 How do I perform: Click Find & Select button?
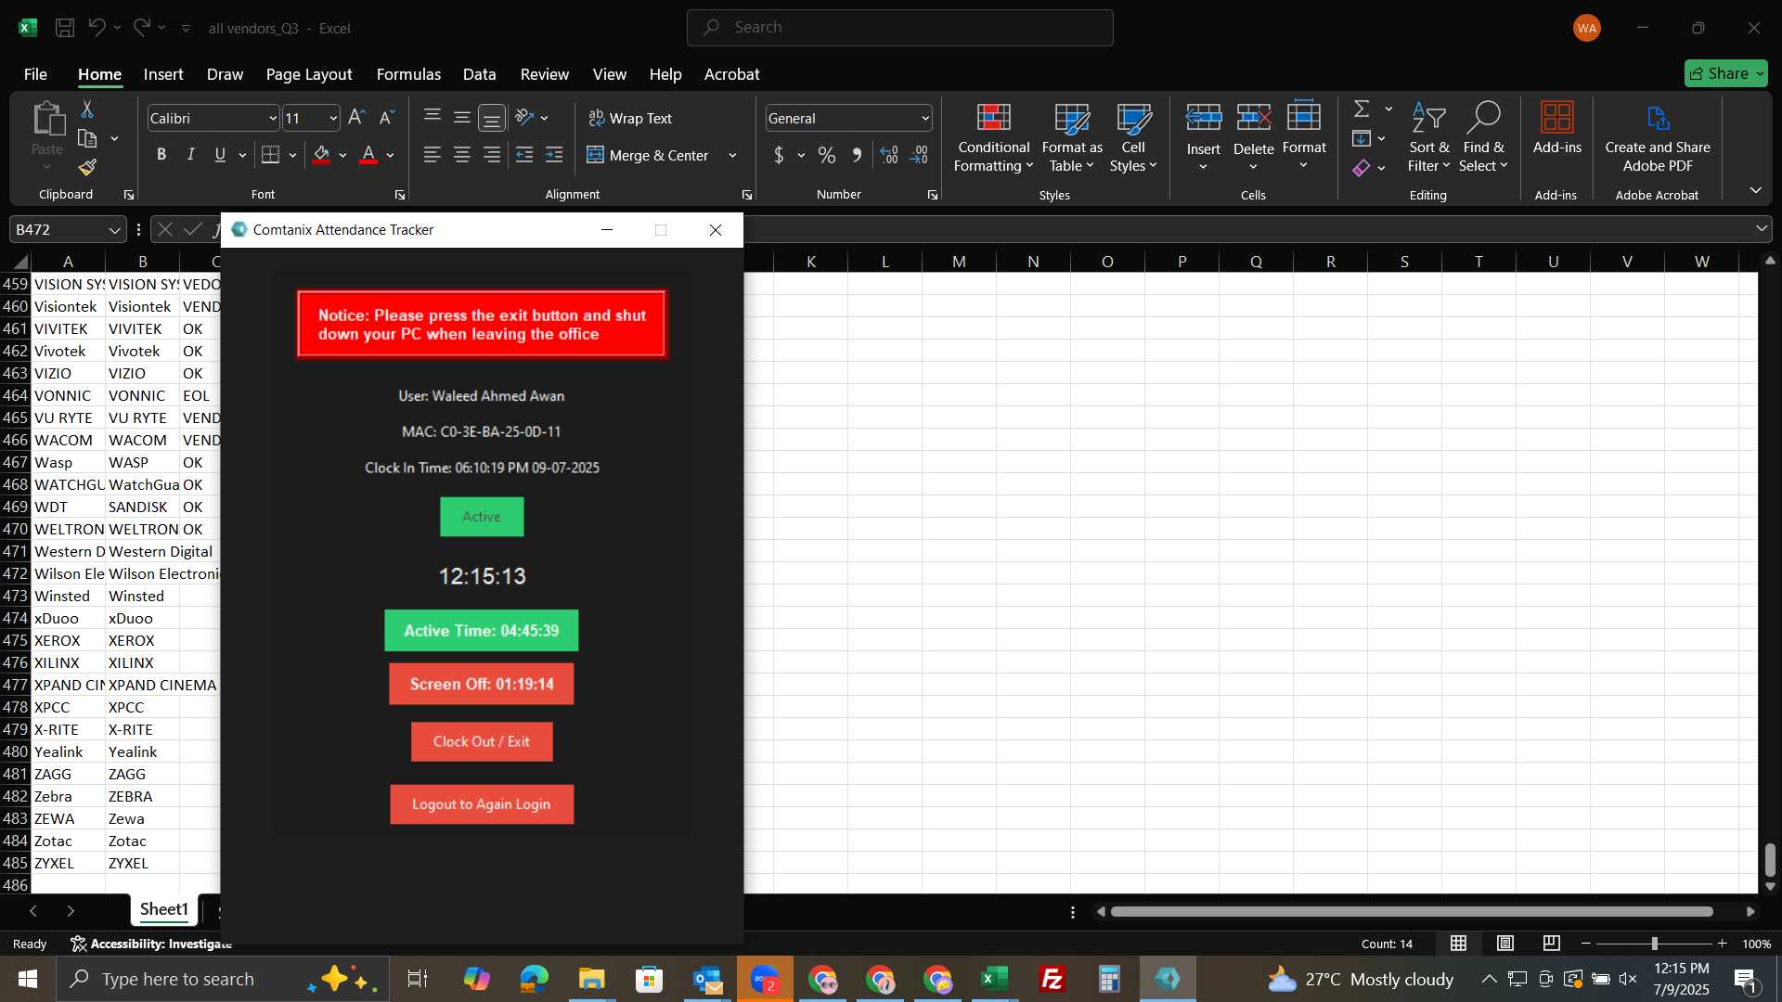[x=1482, y=136]
